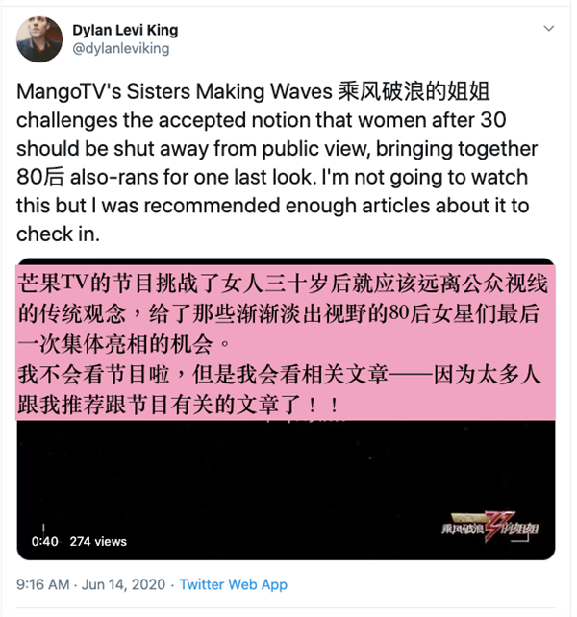Open the Dylan Levi King display name
The height and width of the screenshot is (617, 577).
click(125, 30)
